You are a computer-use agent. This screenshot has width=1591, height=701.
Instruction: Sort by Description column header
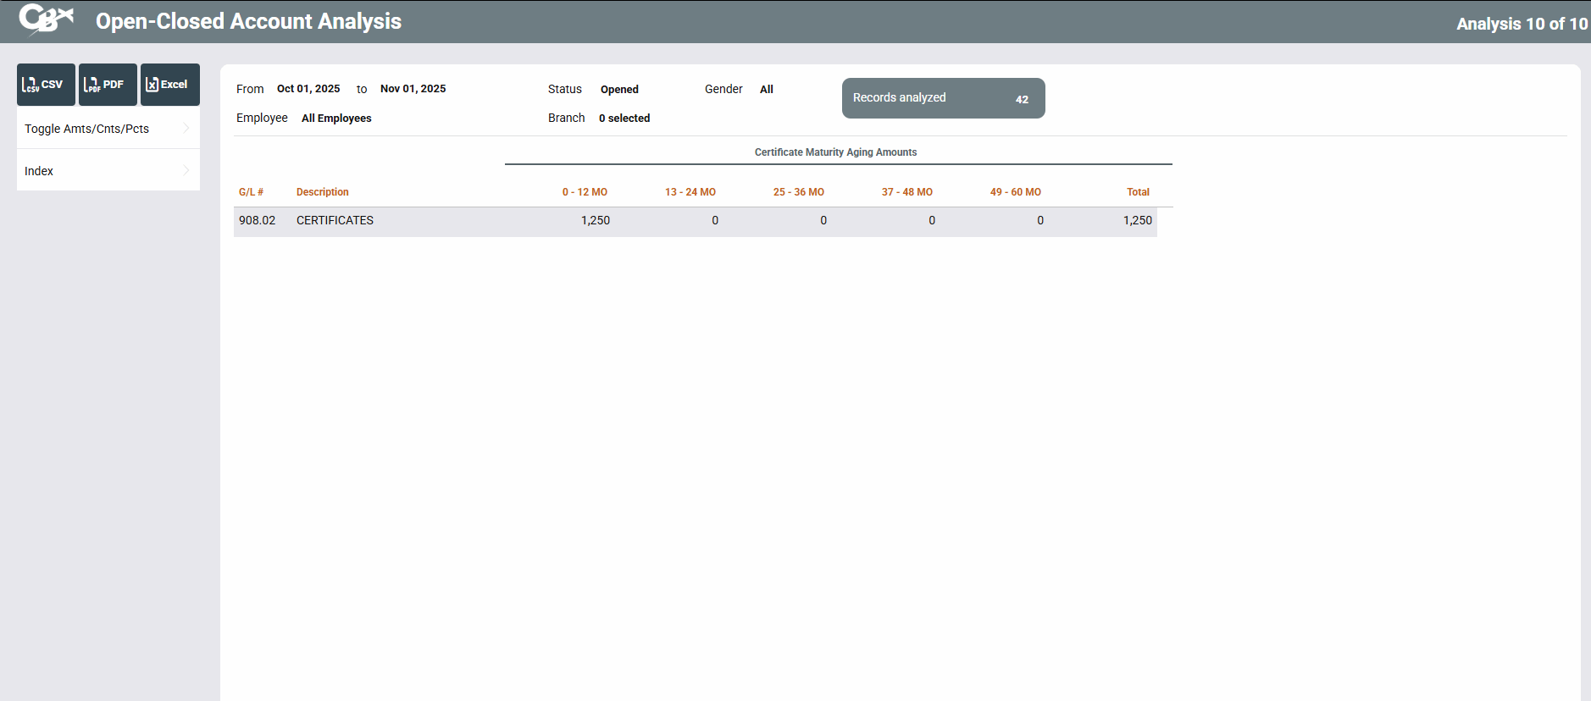tap(322, 192)
